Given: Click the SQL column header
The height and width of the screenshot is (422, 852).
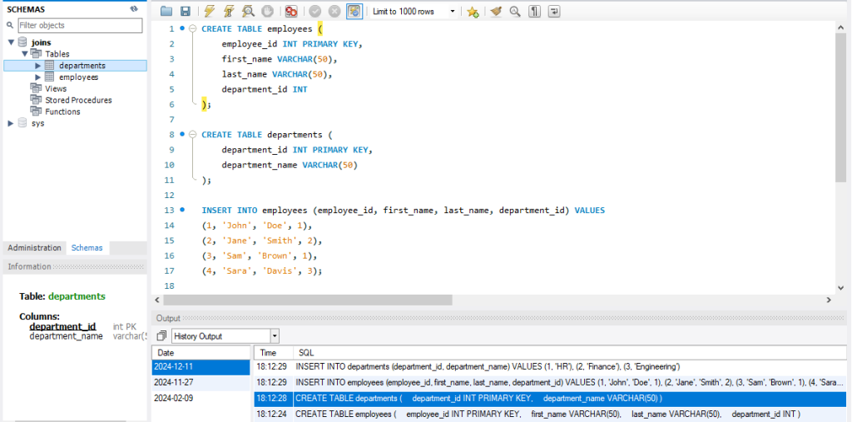Looking at the screenshot, I should click(570, 352).
